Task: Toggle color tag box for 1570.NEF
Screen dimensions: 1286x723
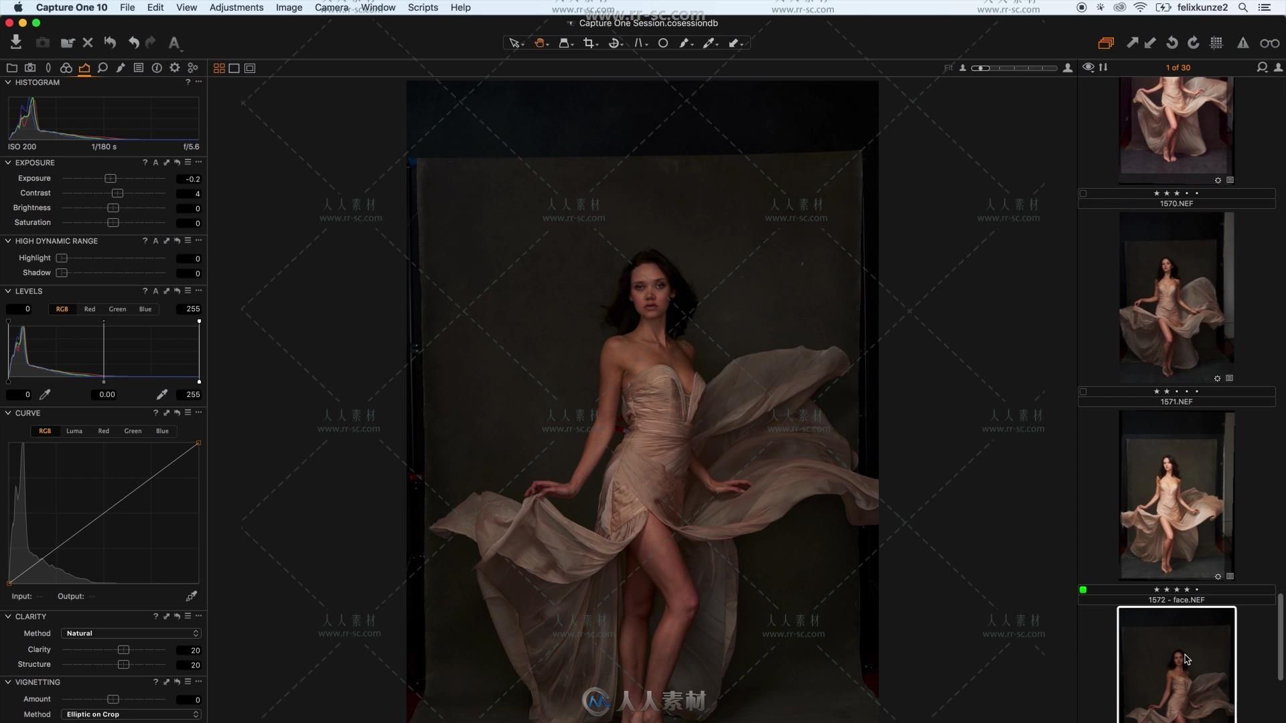Action: pyautogui.click(x=1083, y=193)
